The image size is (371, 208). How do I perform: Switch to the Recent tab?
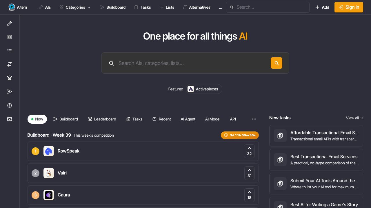tap(162, 119)
